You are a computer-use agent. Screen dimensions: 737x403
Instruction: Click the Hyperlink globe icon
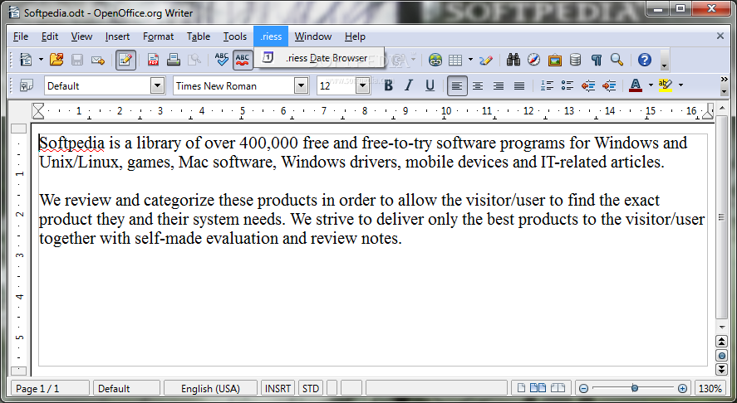pos(435,60)
